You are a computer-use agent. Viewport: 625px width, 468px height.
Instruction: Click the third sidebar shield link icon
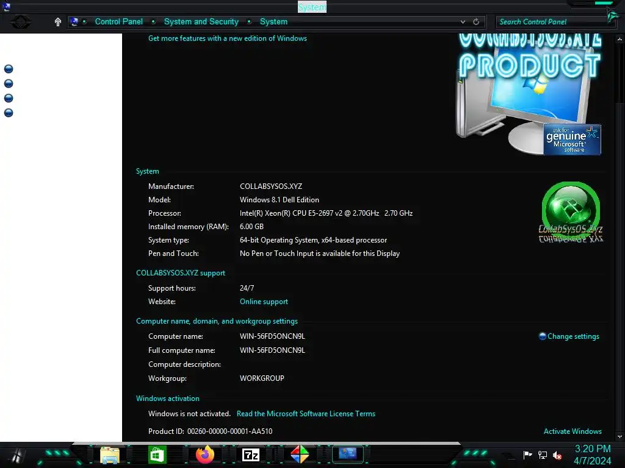click(9, 98)
